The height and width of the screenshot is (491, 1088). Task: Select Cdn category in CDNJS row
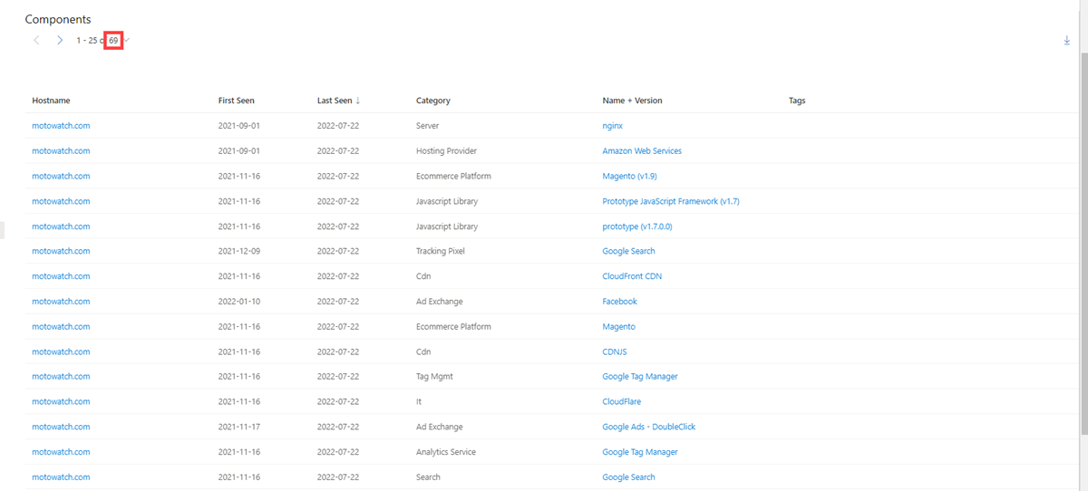(423, 351)
